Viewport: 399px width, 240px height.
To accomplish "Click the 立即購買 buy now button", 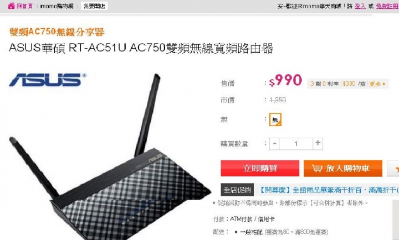I will pyautogui.click(x=260, y=168).
